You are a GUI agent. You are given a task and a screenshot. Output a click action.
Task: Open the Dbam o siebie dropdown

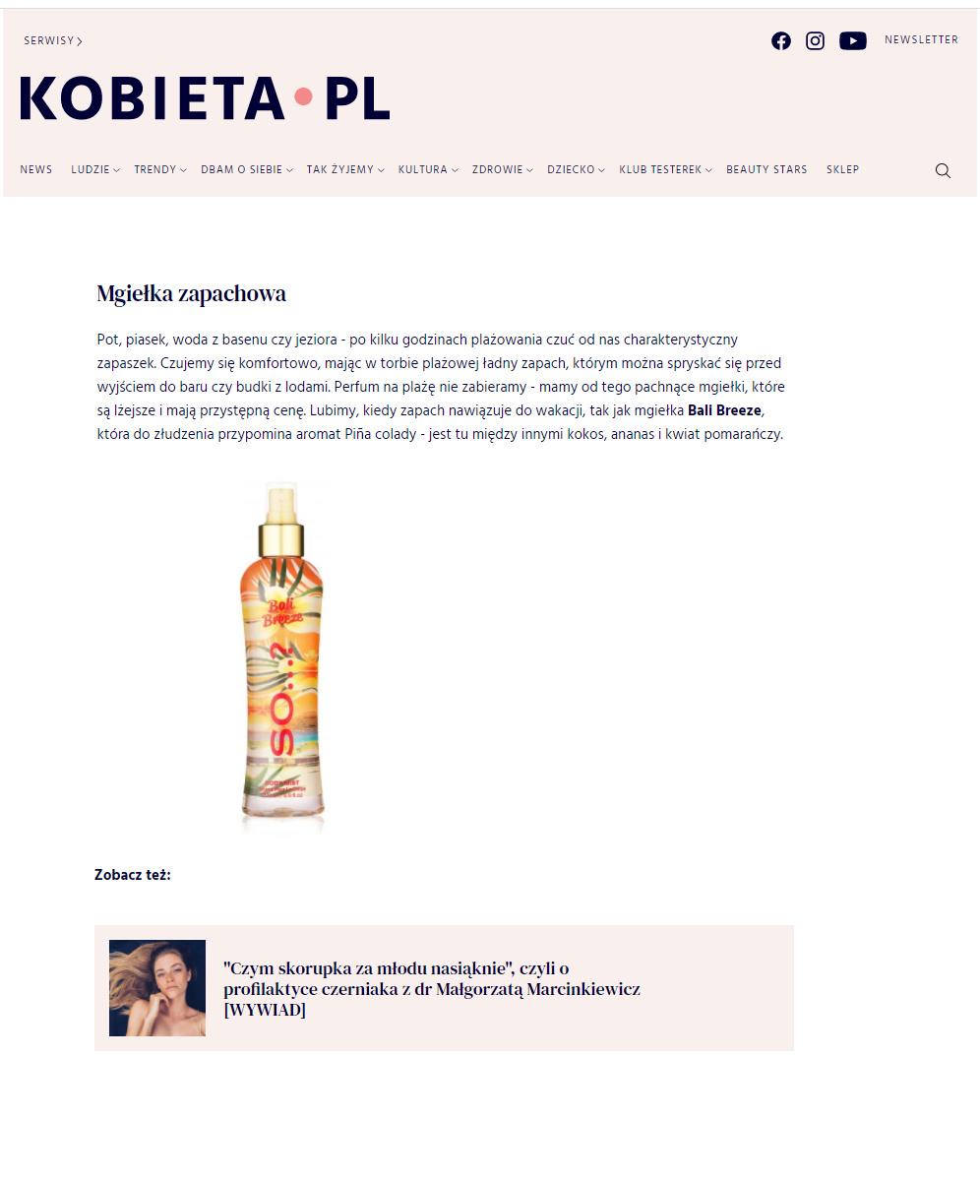(247, 170)
